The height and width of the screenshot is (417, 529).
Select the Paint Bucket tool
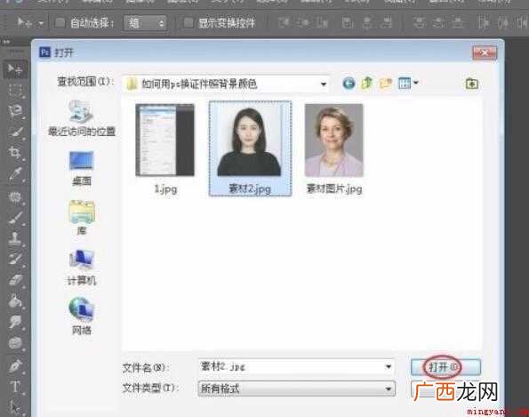[x=15, y=301]
